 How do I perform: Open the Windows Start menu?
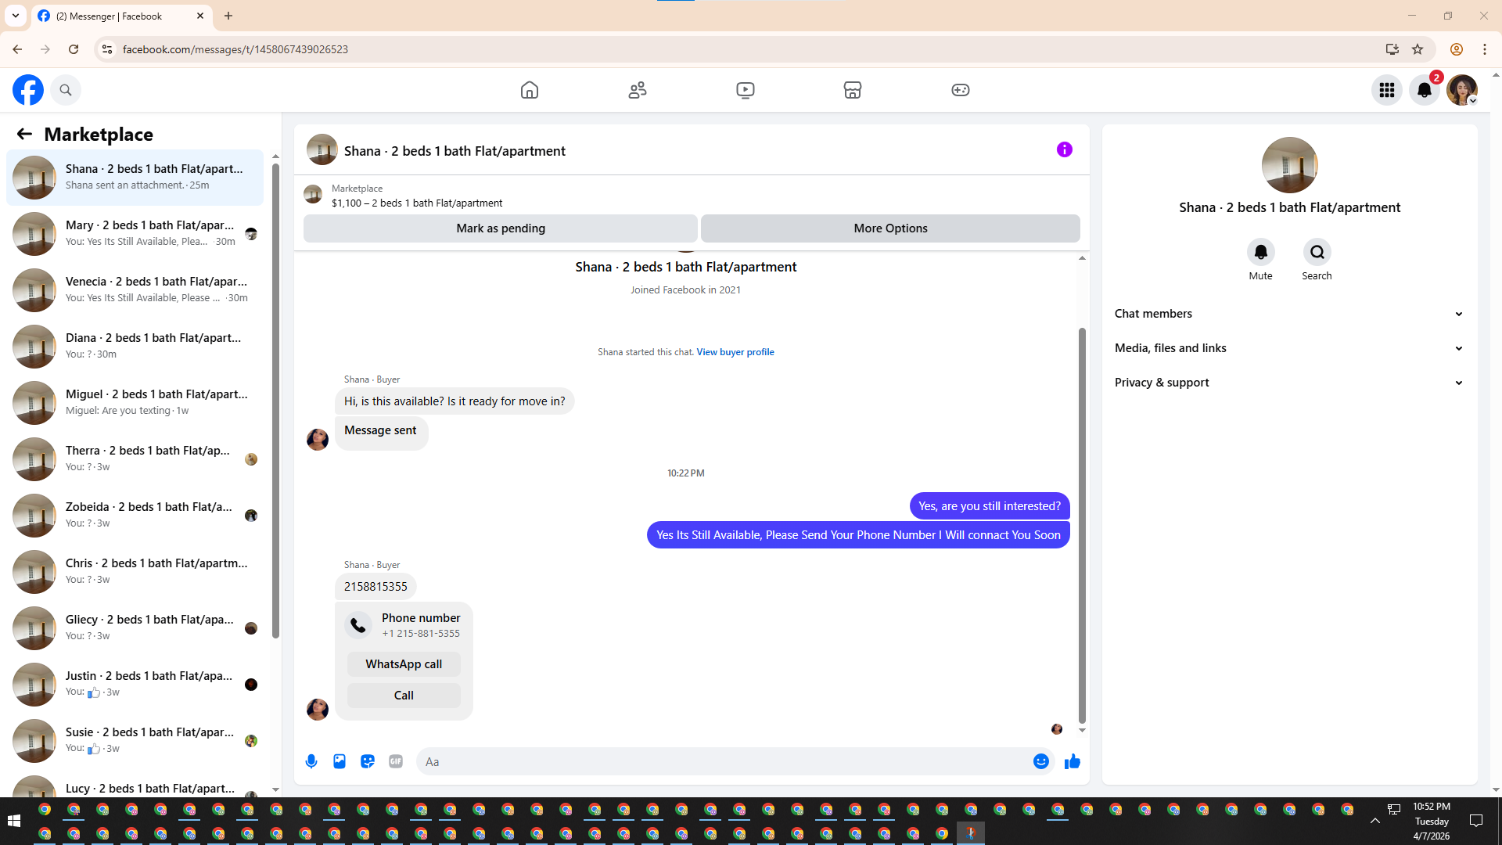[x=13, y=821]
